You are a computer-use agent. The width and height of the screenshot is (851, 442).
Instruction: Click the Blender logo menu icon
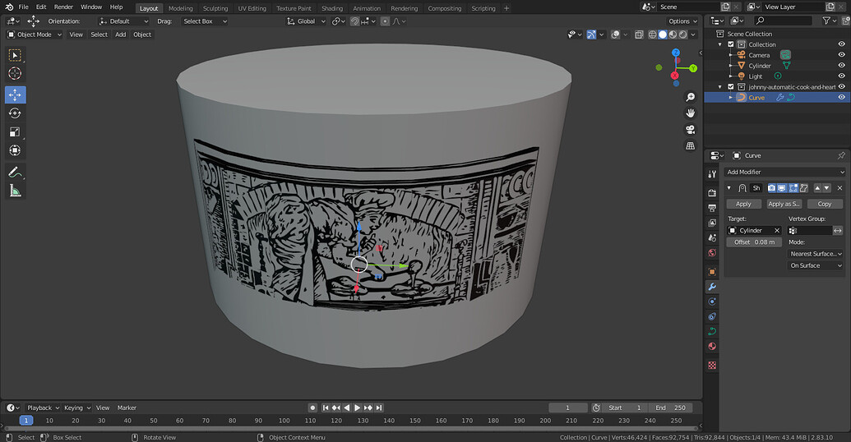click(x=9, y=7)
